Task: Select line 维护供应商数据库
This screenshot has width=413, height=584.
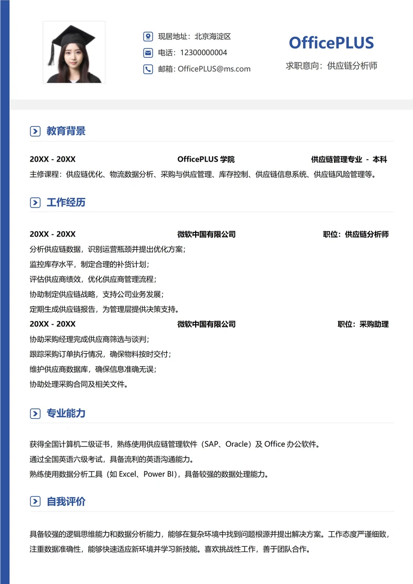Action: tap(93, 369)
